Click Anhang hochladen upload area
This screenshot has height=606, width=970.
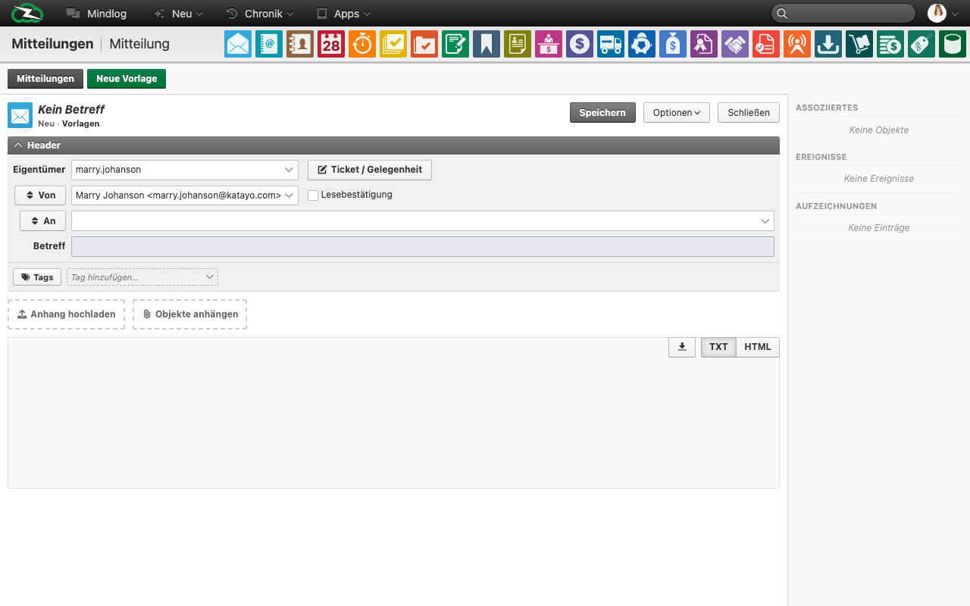click(x=66, y=314)
